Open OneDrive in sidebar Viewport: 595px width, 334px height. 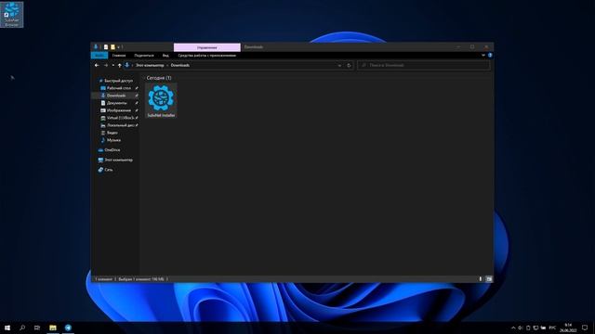coord(112,150)
